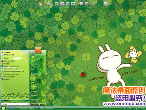This screenshot has height=110, width=146.
Task: Open the shutdown options arrow beside lock button
Action: pos(44,104)
